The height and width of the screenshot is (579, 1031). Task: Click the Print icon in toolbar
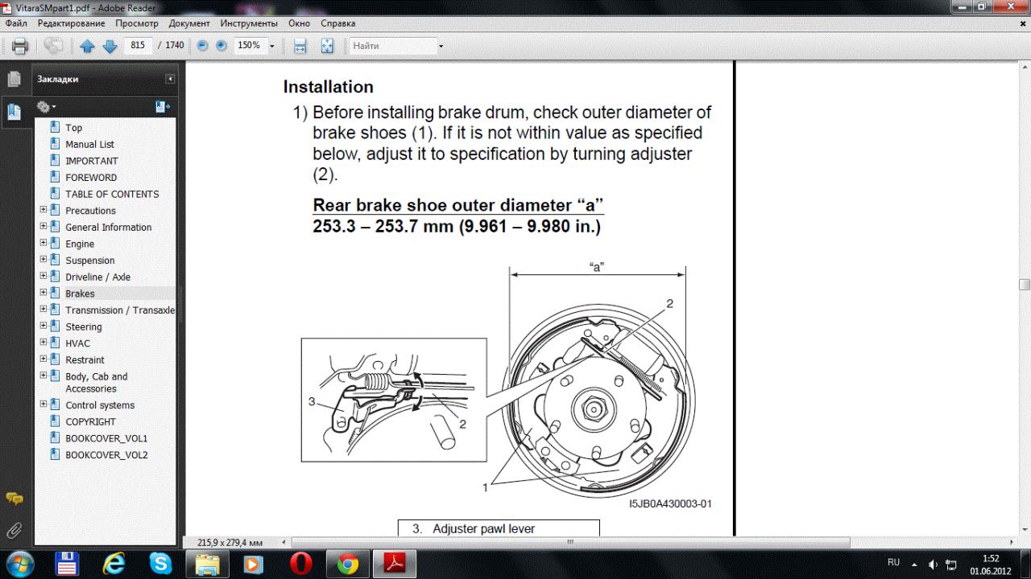click(20, 46)
